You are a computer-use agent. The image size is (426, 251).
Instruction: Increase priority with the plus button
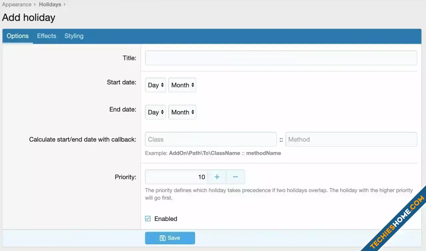pyautogui.click(x=217, y=177)
